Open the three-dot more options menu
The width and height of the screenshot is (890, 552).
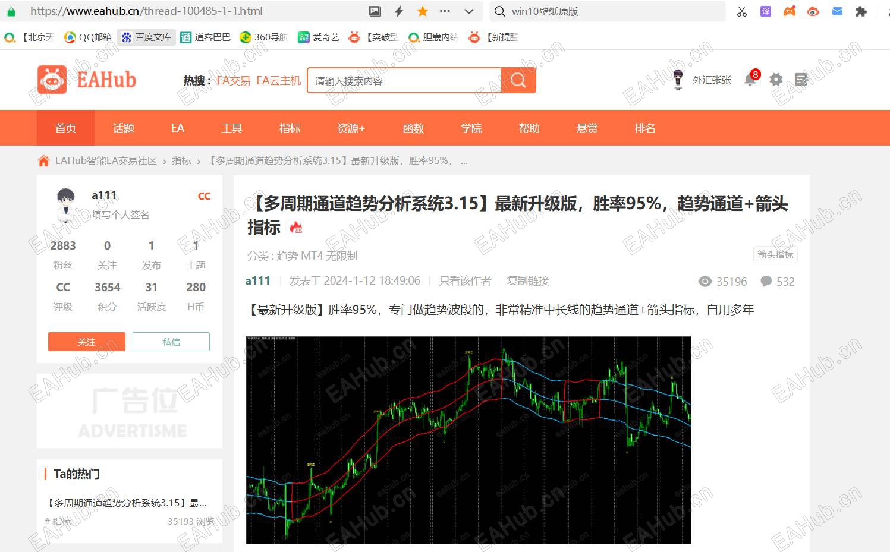click(445, 11)
